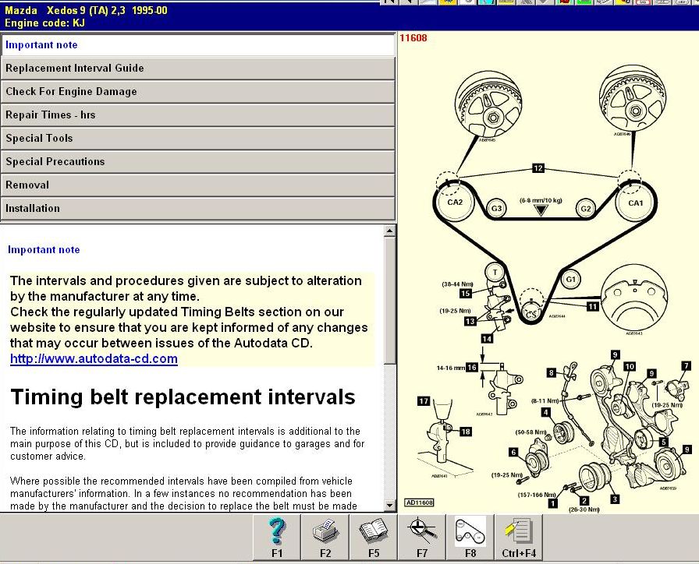
Task: Click the G3 guide pulley in the diagram
Action: click(496, 208)
